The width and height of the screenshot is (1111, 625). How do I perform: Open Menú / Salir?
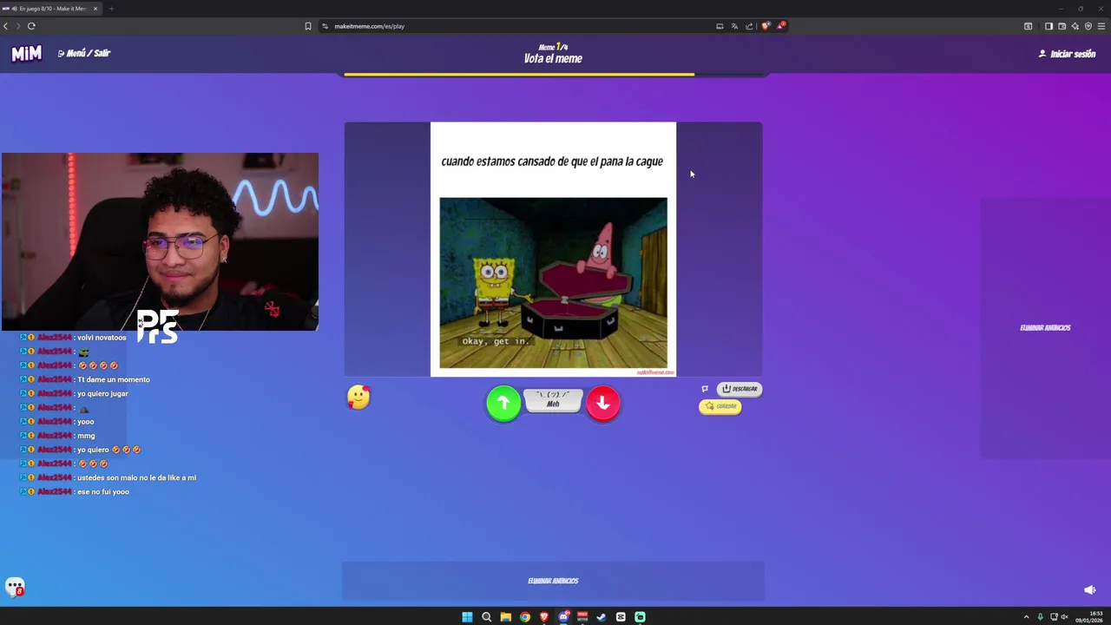pyautogui.click(x=84, y=53)
